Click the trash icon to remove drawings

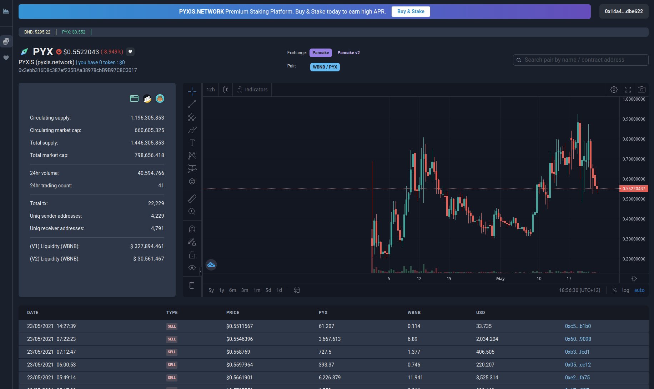[192, 285]
